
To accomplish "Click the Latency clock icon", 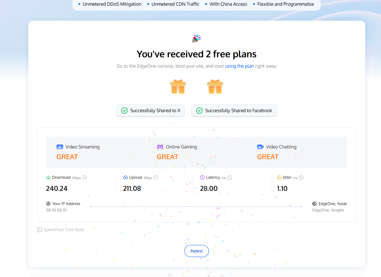I will [202, 178].
